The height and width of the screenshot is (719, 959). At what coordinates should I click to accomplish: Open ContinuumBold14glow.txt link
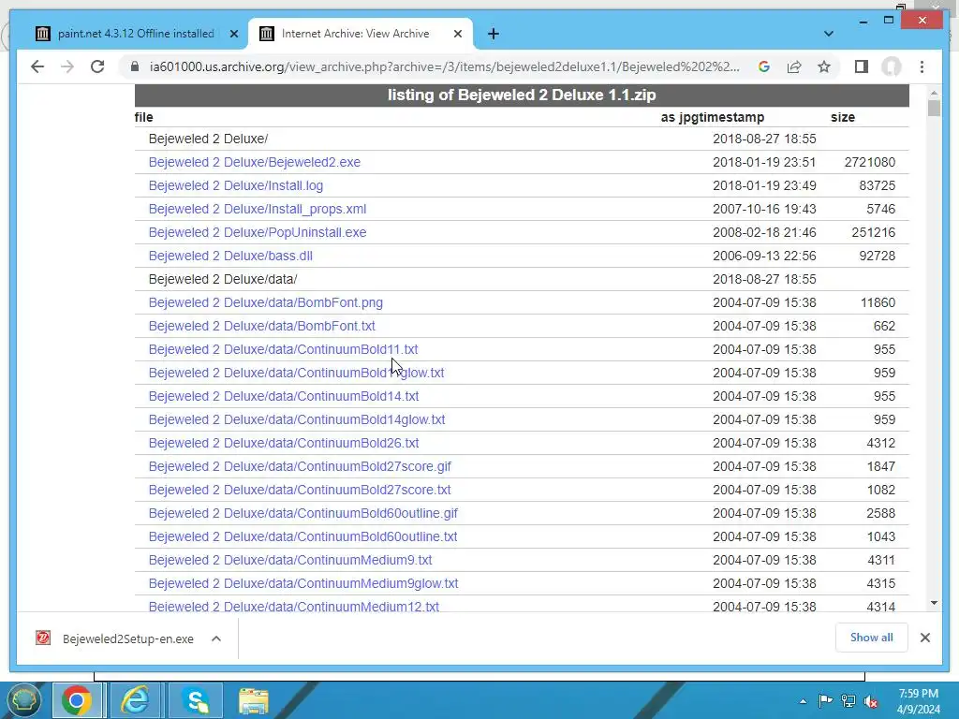click(x=297, y=419)
